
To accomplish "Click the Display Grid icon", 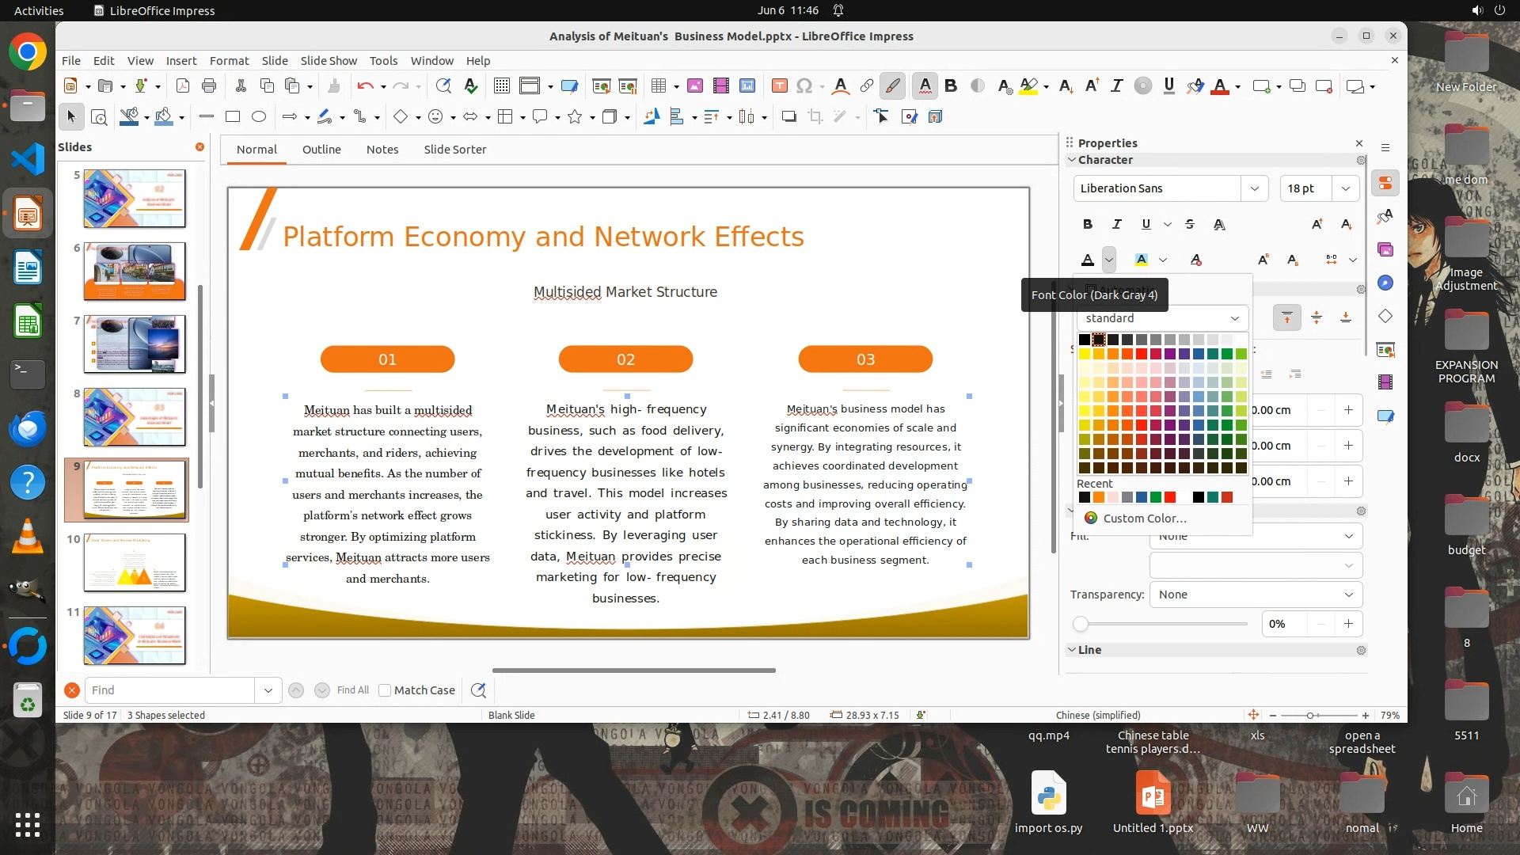I will 501,86.
